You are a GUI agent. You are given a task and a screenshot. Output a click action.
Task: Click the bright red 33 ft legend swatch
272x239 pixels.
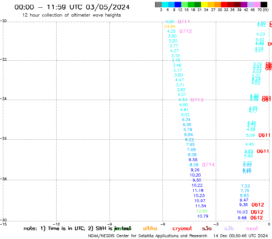tap(224, 4)
